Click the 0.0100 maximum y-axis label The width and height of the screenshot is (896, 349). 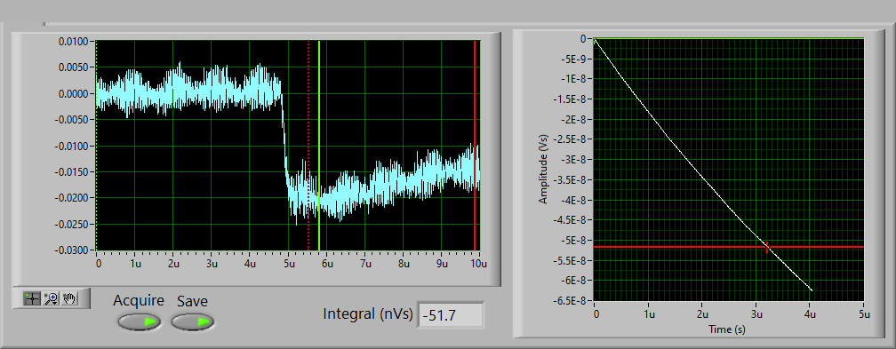(x=73, y=41)
